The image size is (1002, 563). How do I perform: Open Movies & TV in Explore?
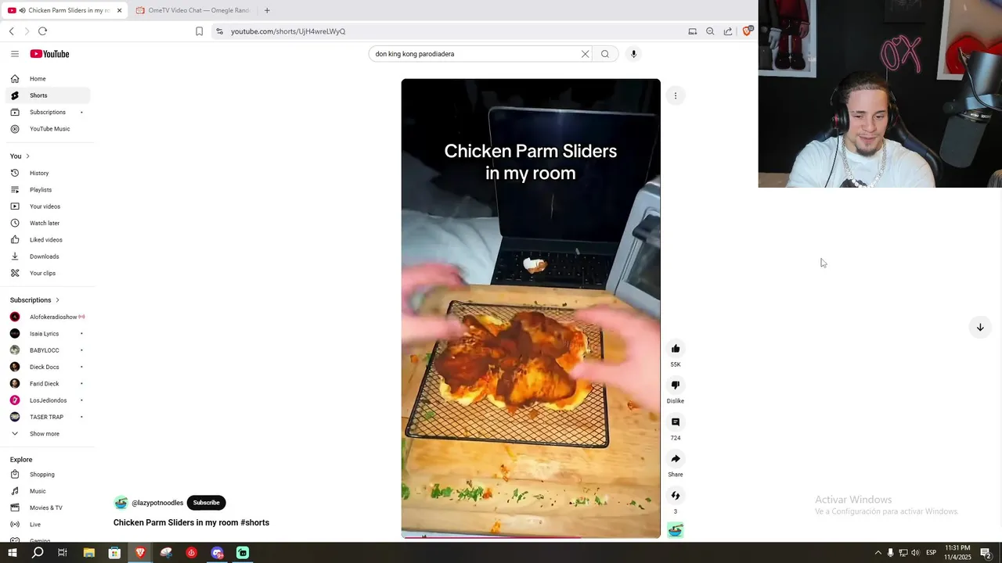coord(47,507)
